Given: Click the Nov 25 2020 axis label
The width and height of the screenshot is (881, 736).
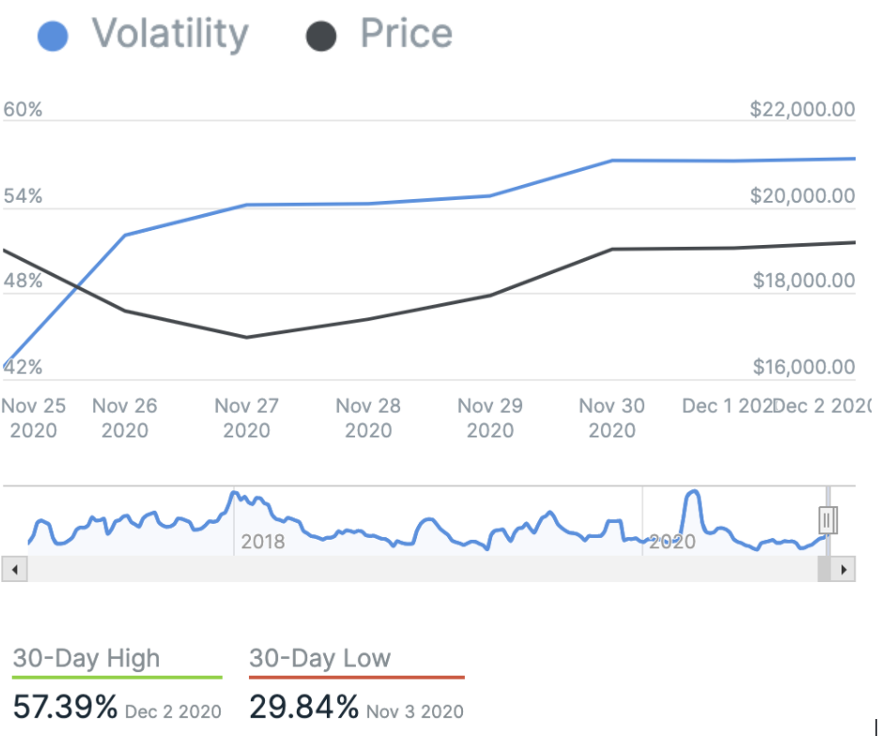Looking at the screenshot, I should click(34, 419).
